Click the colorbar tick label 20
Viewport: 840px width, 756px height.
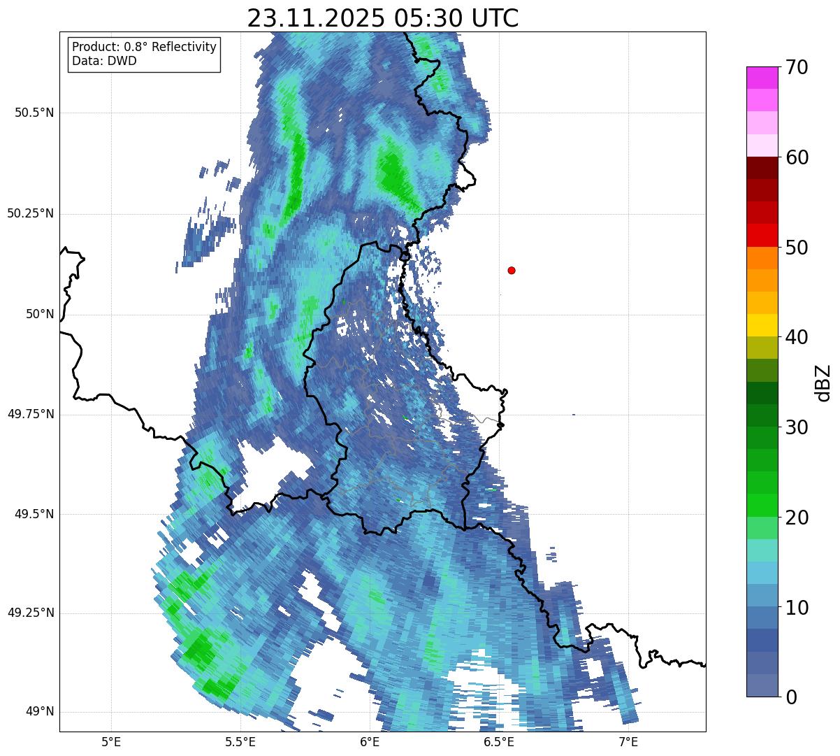(797, 518)
